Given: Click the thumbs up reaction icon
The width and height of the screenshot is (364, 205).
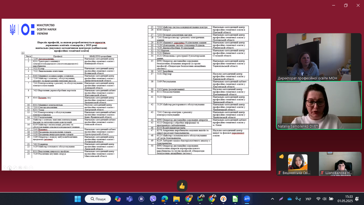Looking at the screenshot, I should pos(182,186).
